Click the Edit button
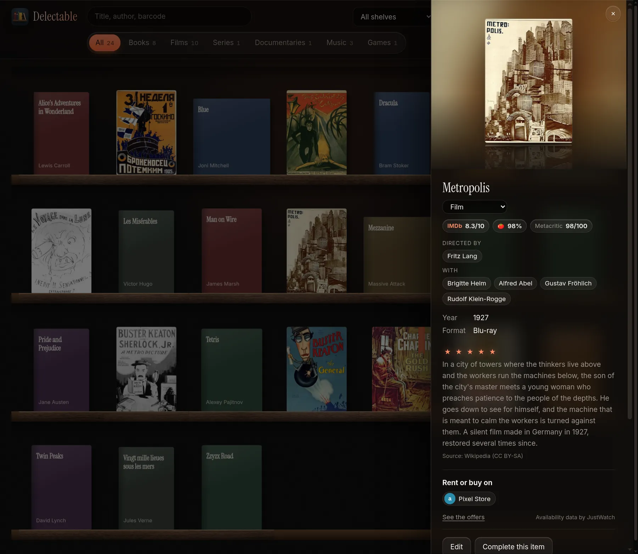 pos(457,546)
